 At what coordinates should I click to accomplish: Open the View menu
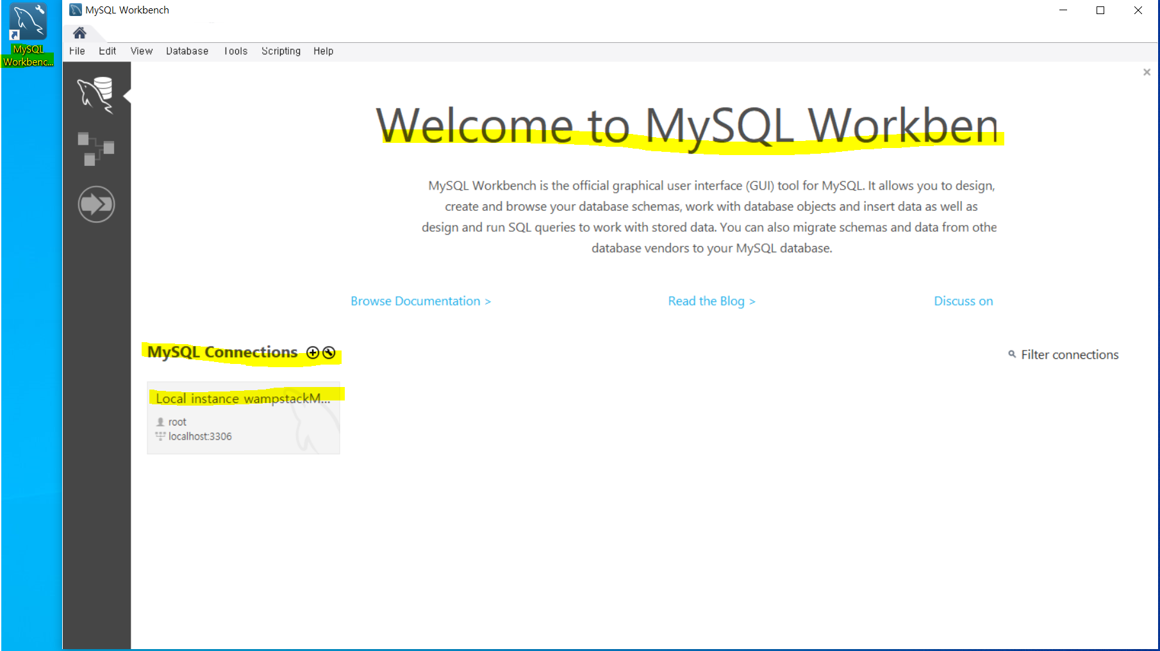pos(142,51)
